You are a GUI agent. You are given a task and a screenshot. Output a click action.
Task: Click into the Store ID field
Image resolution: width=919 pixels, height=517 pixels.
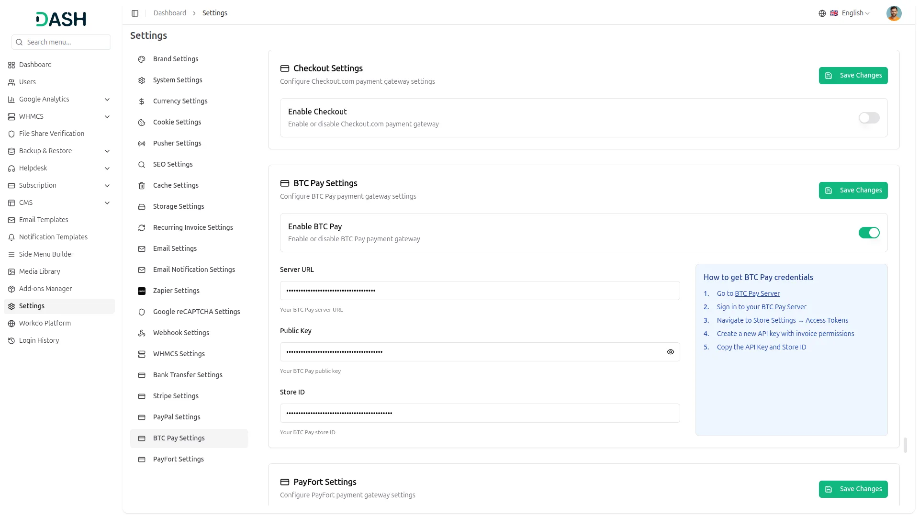click(x=480, y=413)
